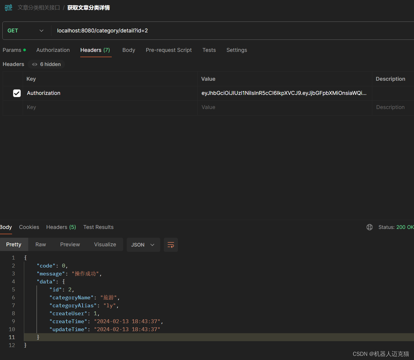Open the Test Results tab

tap(99, 227)
